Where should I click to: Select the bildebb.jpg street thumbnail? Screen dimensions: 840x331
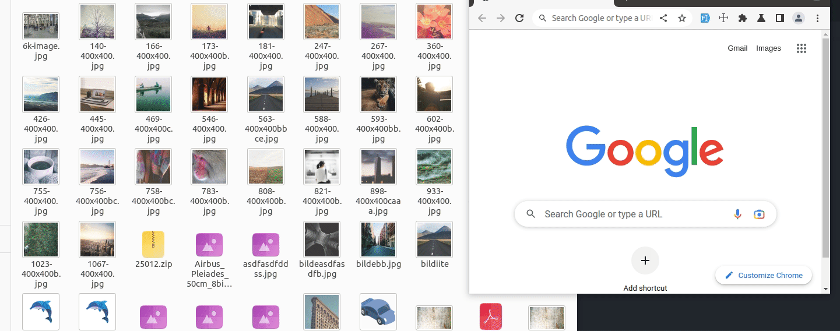tap(378, 240)
